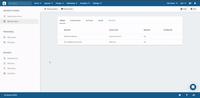200x98 pixels.
Task: Click the announcements megaphone icon
Action: (190, 3)
